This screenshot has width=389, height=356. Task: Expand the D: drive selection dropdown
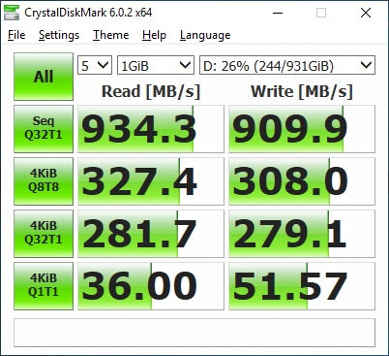[287, 65]
